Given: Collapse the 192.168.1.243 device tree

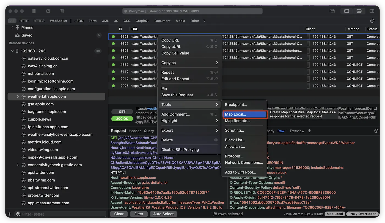Looking at the screenshot, I should click(x=12, y=51).
